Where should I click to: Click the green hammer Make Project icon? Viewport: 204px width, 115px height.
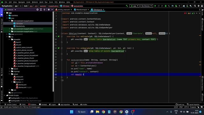pos(127,6)
